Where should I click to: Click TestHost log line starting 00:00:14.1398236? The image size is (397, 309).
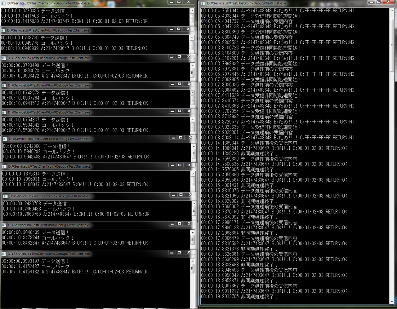(239, 154)
